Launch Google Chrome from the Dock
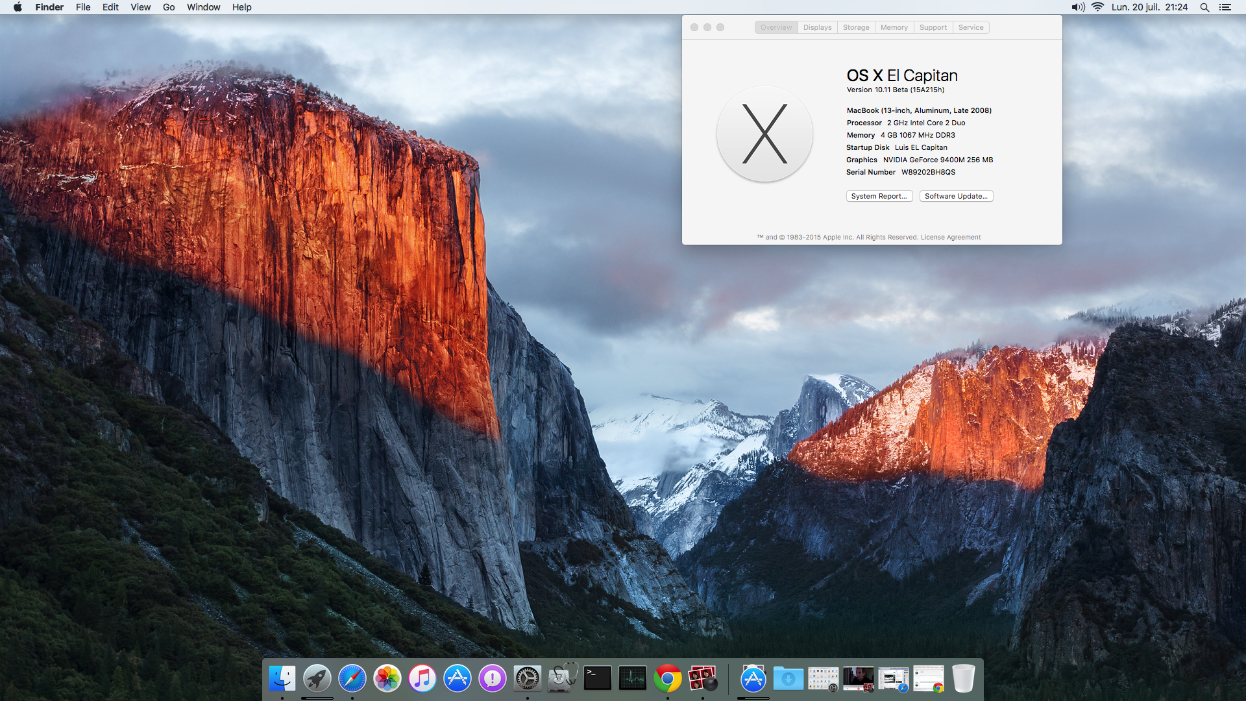 667,679
